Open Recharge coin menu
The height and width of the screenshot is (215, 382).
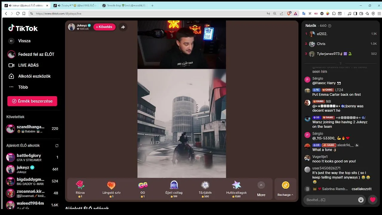(285, 189)
